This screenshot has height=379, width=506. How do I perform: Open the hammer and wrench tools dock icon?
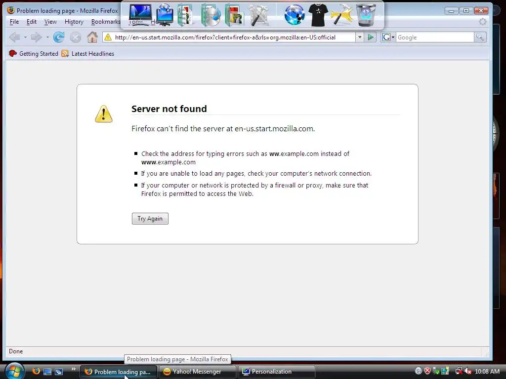click(259, 15)
